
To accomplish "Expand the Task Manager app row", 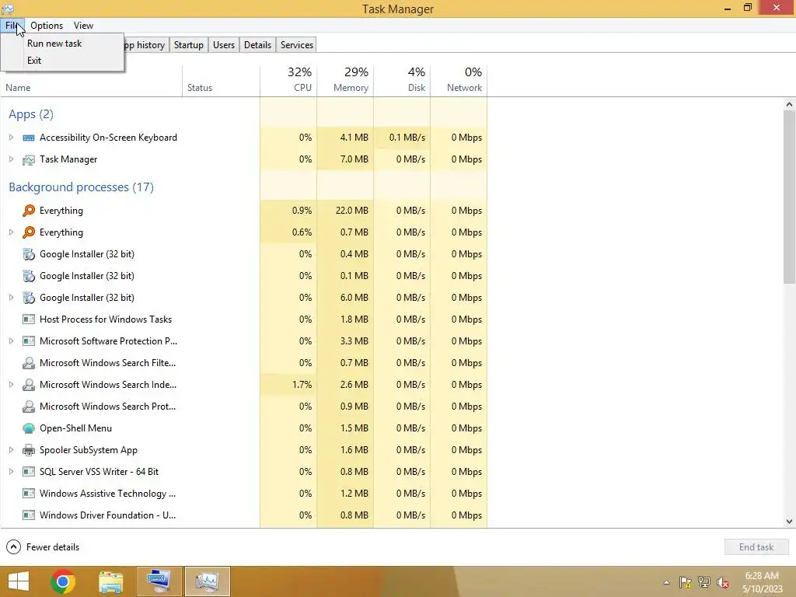I will 11,159.
